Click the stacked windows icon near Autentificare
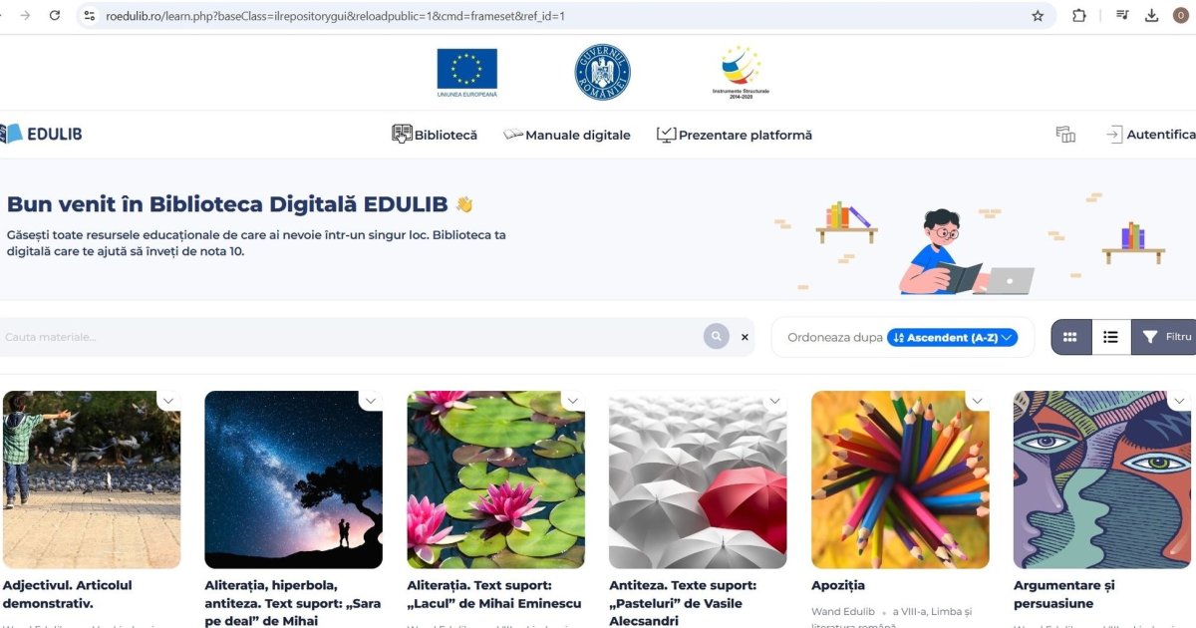The image size is (1196, 628). [1065, 135]
